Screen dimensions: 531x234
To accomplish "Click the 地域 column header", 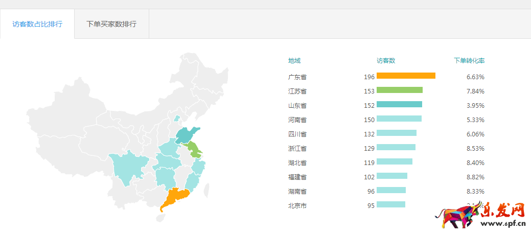I will (294, 61).
